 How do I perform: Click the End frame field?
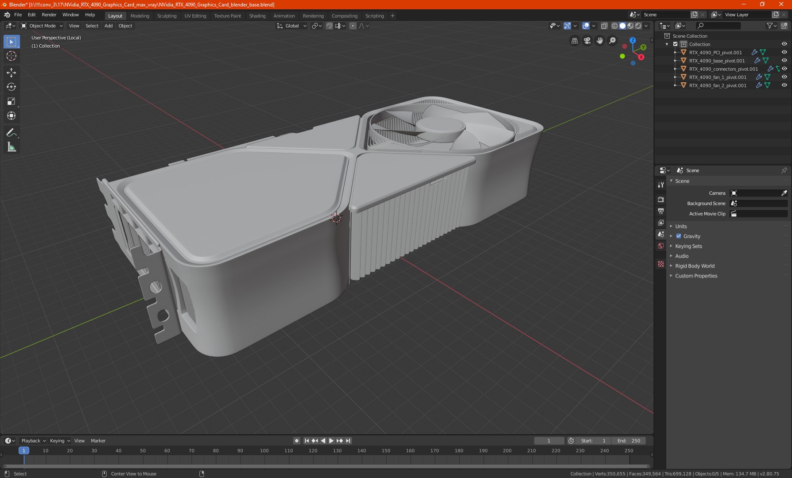point(629,441)
